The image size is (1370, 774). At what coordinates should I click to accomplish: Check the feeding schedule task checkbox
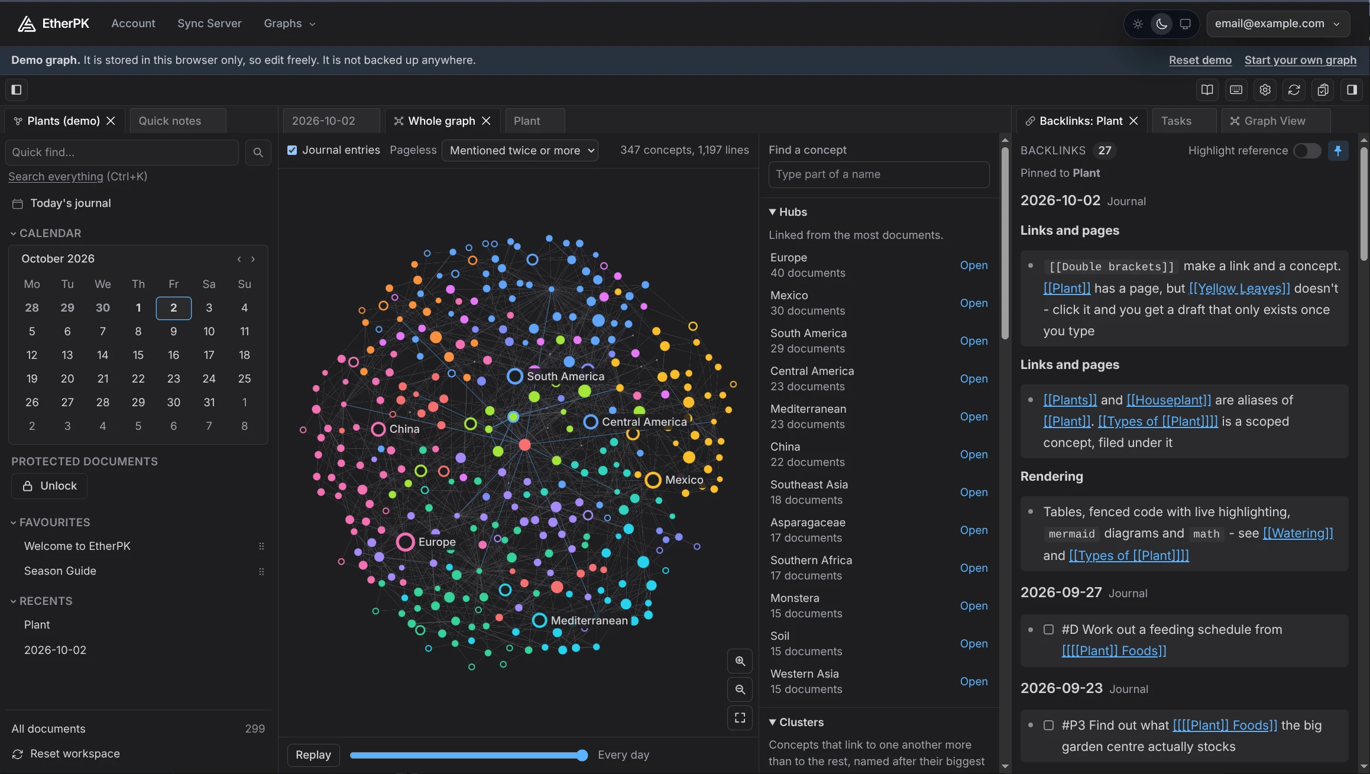point(1048,630)
